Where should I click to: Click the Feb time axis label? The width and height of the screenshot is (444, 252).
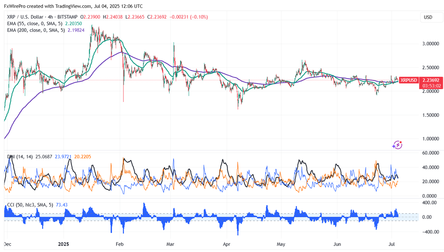(x=120, y=244)
